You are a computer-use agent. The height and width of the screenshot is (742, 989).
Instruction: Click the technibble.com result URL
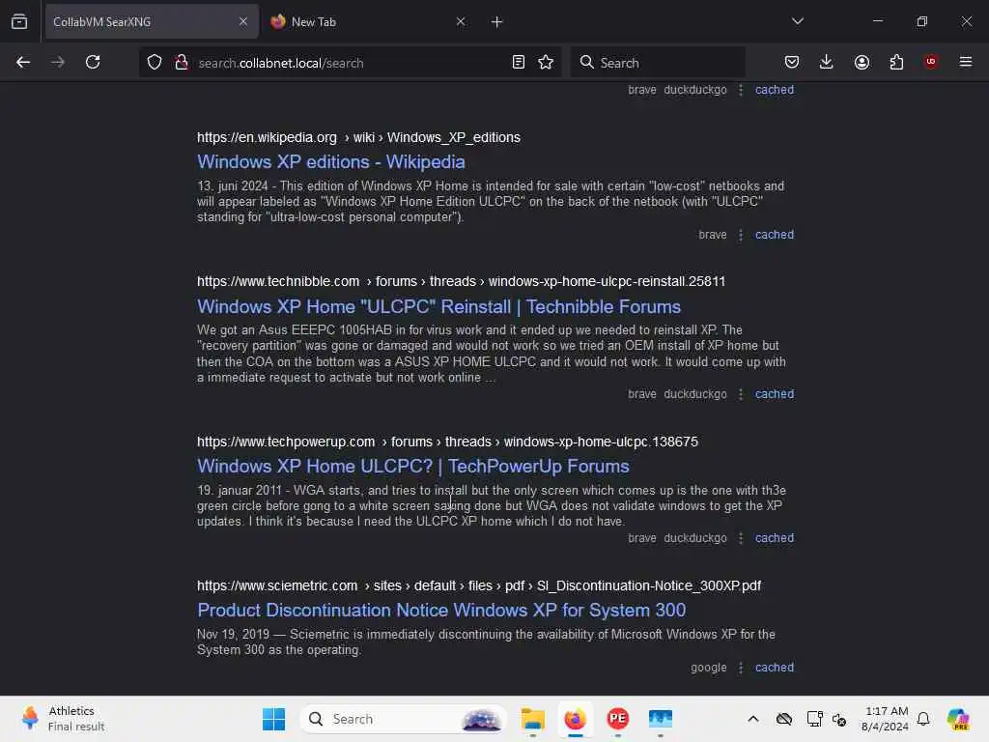click(x=461, y=281)
